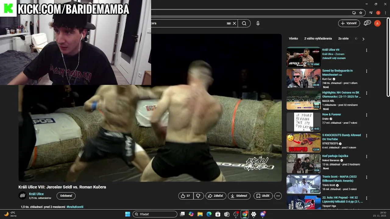Image resolution: width=390 pixels, height=219 pixels.
Task: Select the Všetko filter chip
Action: (x=293, y=39)
